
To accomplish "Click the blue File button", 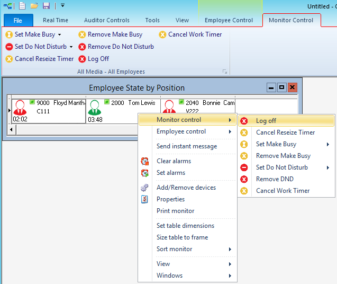I will click(18, 20).
